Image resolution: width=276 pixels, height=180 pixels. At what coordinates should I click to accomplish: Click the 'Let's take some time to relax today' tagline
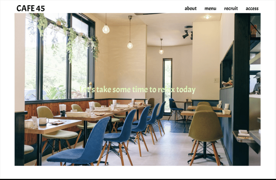(x=138, y=90)
